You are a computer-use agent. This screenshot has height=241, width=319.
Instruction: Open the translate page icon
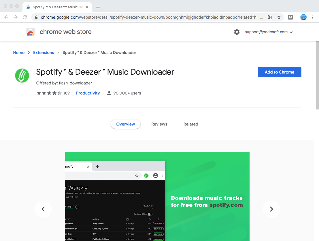pos(269,17)
